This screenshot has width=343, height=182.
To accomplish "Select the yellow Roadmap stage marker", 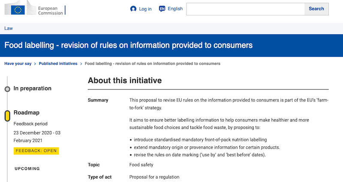I will 7,116.
